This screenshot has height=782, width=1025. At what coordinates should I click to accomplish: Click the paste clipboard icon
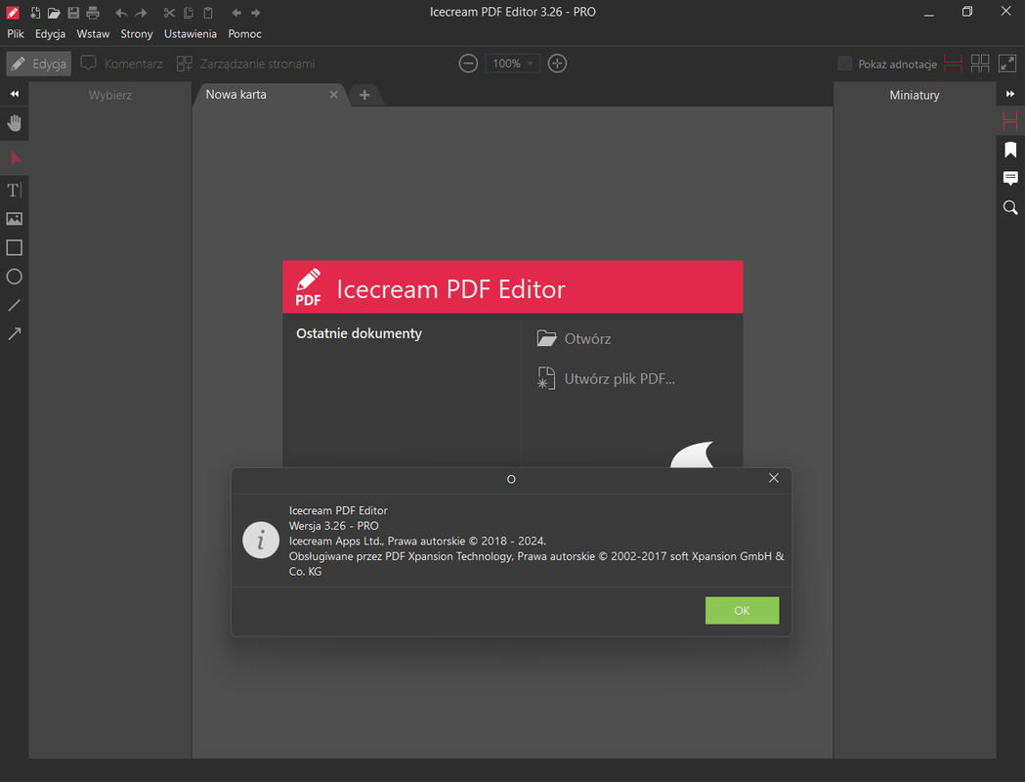click(x=208, y=13)
